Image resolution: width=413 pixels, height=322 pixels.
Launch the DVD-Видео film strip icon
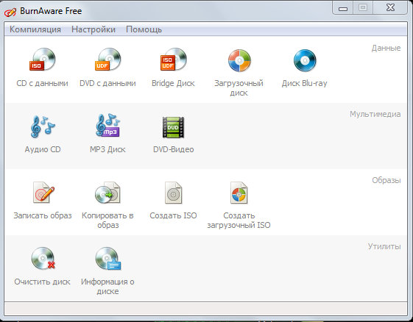point(173,127)
